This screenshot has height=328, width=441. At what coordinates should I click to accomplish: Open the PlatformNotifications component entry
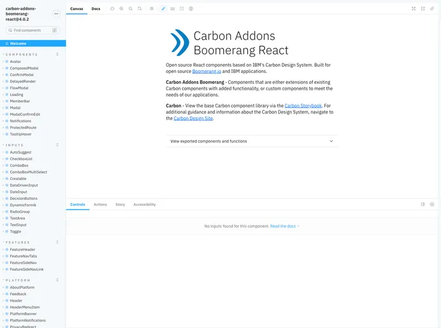tap(28, 320)
